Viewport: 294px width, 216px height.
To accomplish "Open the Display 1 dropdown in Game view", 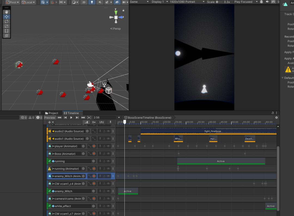I will (x=159, y=2).
